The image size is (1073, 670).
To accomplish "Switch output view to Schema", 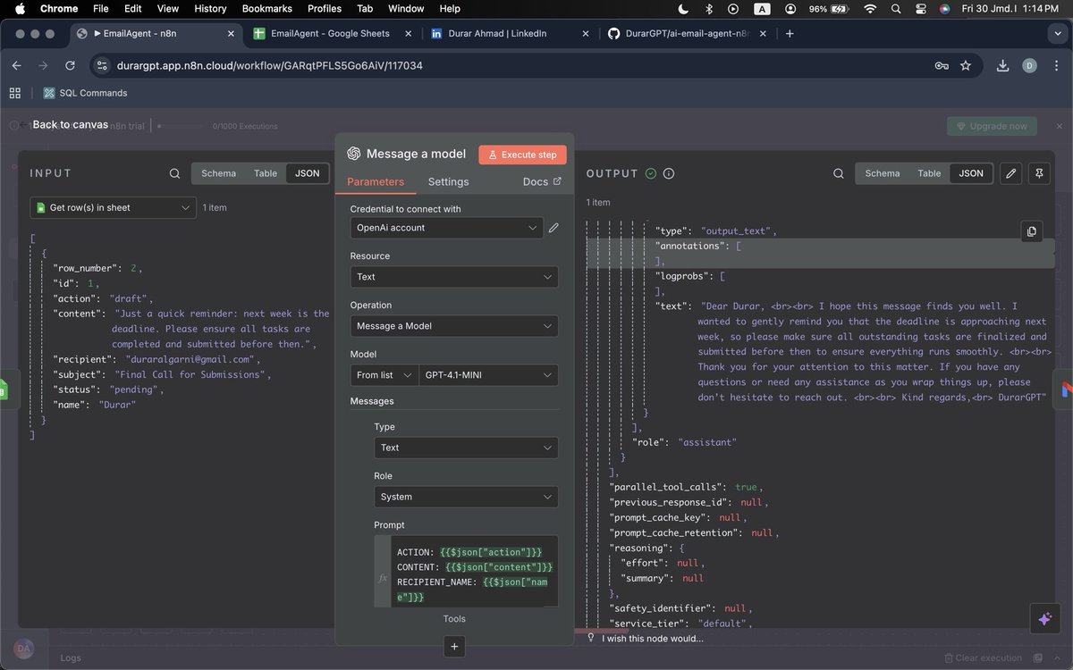I will (883, 173).
